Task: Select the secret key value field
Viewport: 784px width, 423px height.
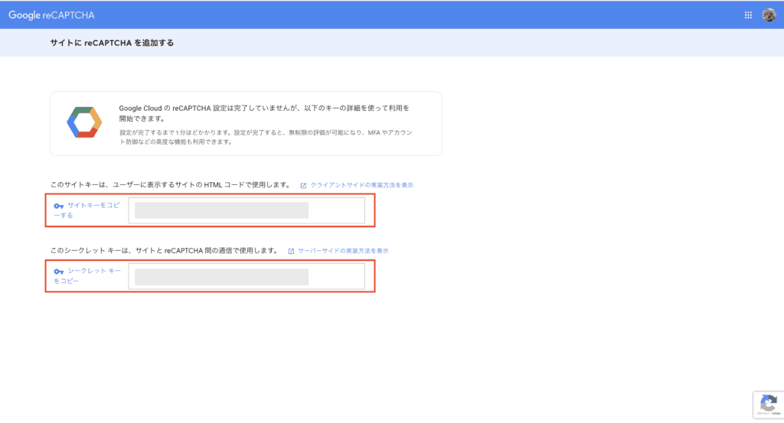Action: [247, 276]
